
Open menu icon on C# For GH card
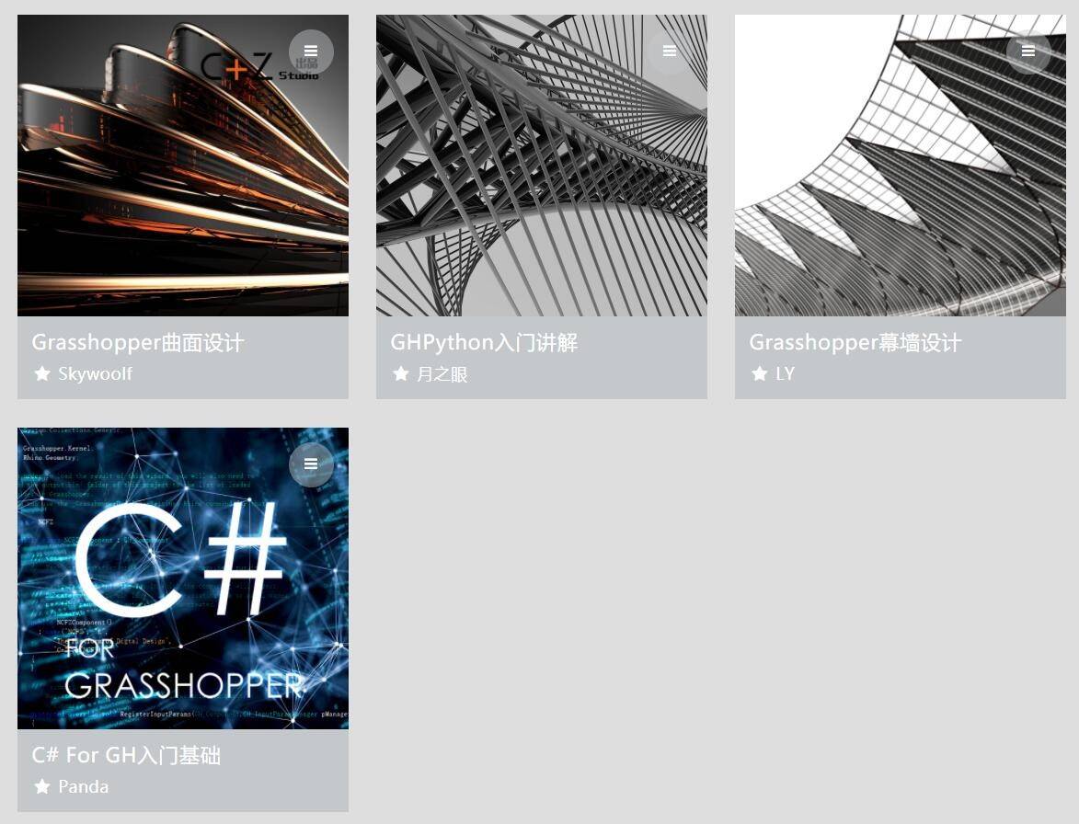tap(311, 464)
